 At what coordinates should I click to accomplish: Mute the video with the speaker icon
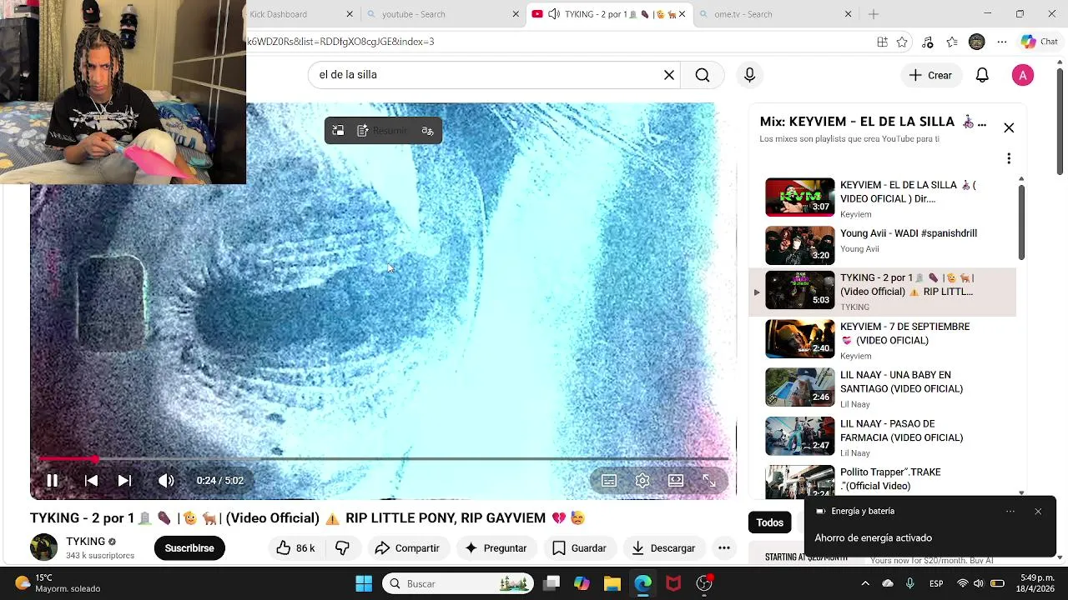[166, 481]
